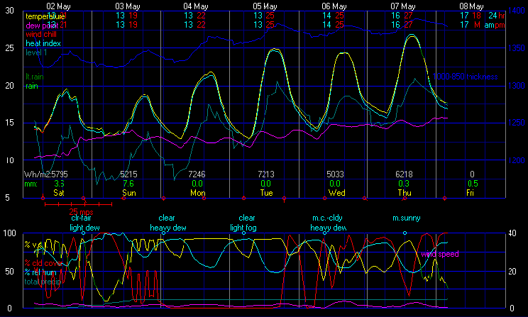This screenshot has height=317, width=528.
Task: Click the 'Thu' day label
Action: coord(405,193)
